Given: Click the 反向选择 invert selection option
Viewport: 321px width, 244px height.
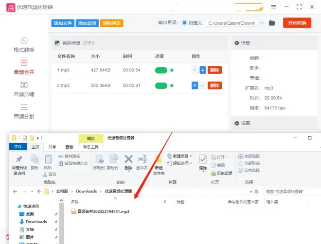Looking at the screenshot, I should click(249, 171).
